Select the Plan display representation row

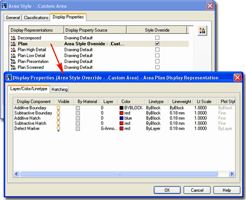coord(99,44)
